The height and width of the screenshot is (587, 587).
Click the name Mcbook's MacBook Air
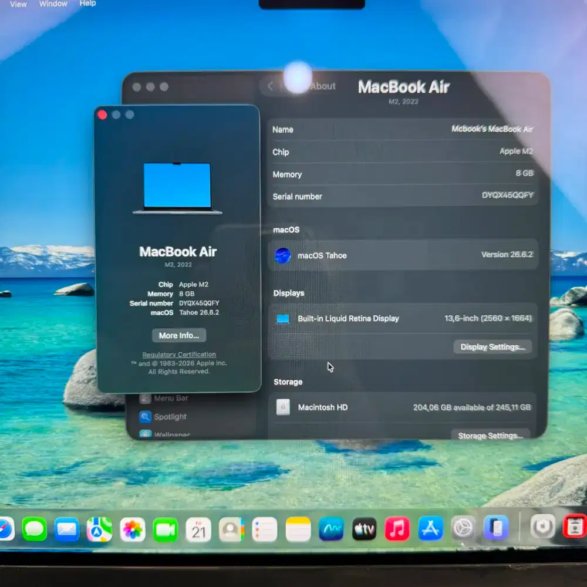tap(492, 129)
